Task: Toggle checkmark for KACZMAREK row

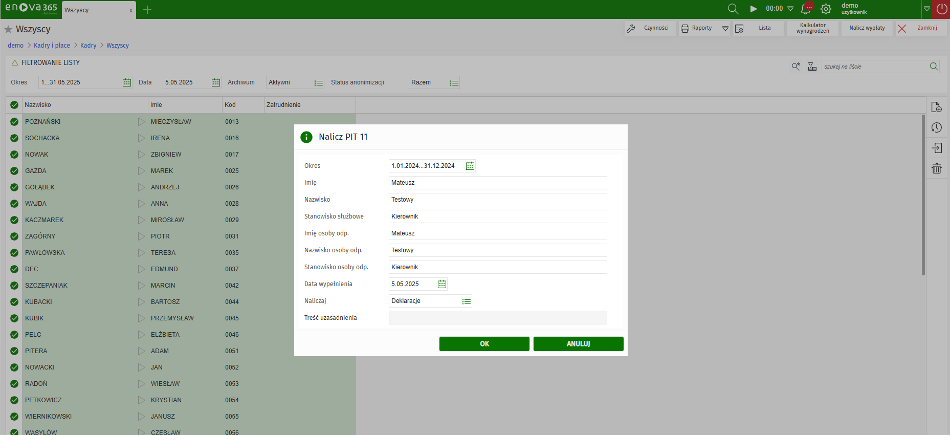Action: (x=14, y=220)
